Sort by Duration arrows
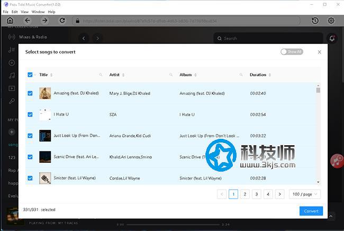 pyautogui.click(x=269, y=75)
